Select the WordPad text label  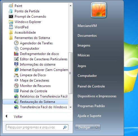click(x=21, y=27)
